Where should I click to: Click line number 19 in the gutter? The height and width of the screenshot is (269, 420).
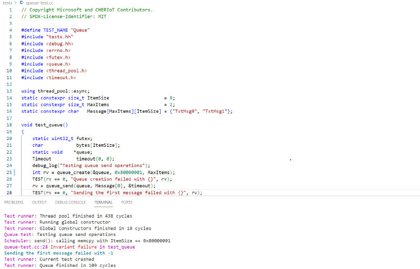9,132
